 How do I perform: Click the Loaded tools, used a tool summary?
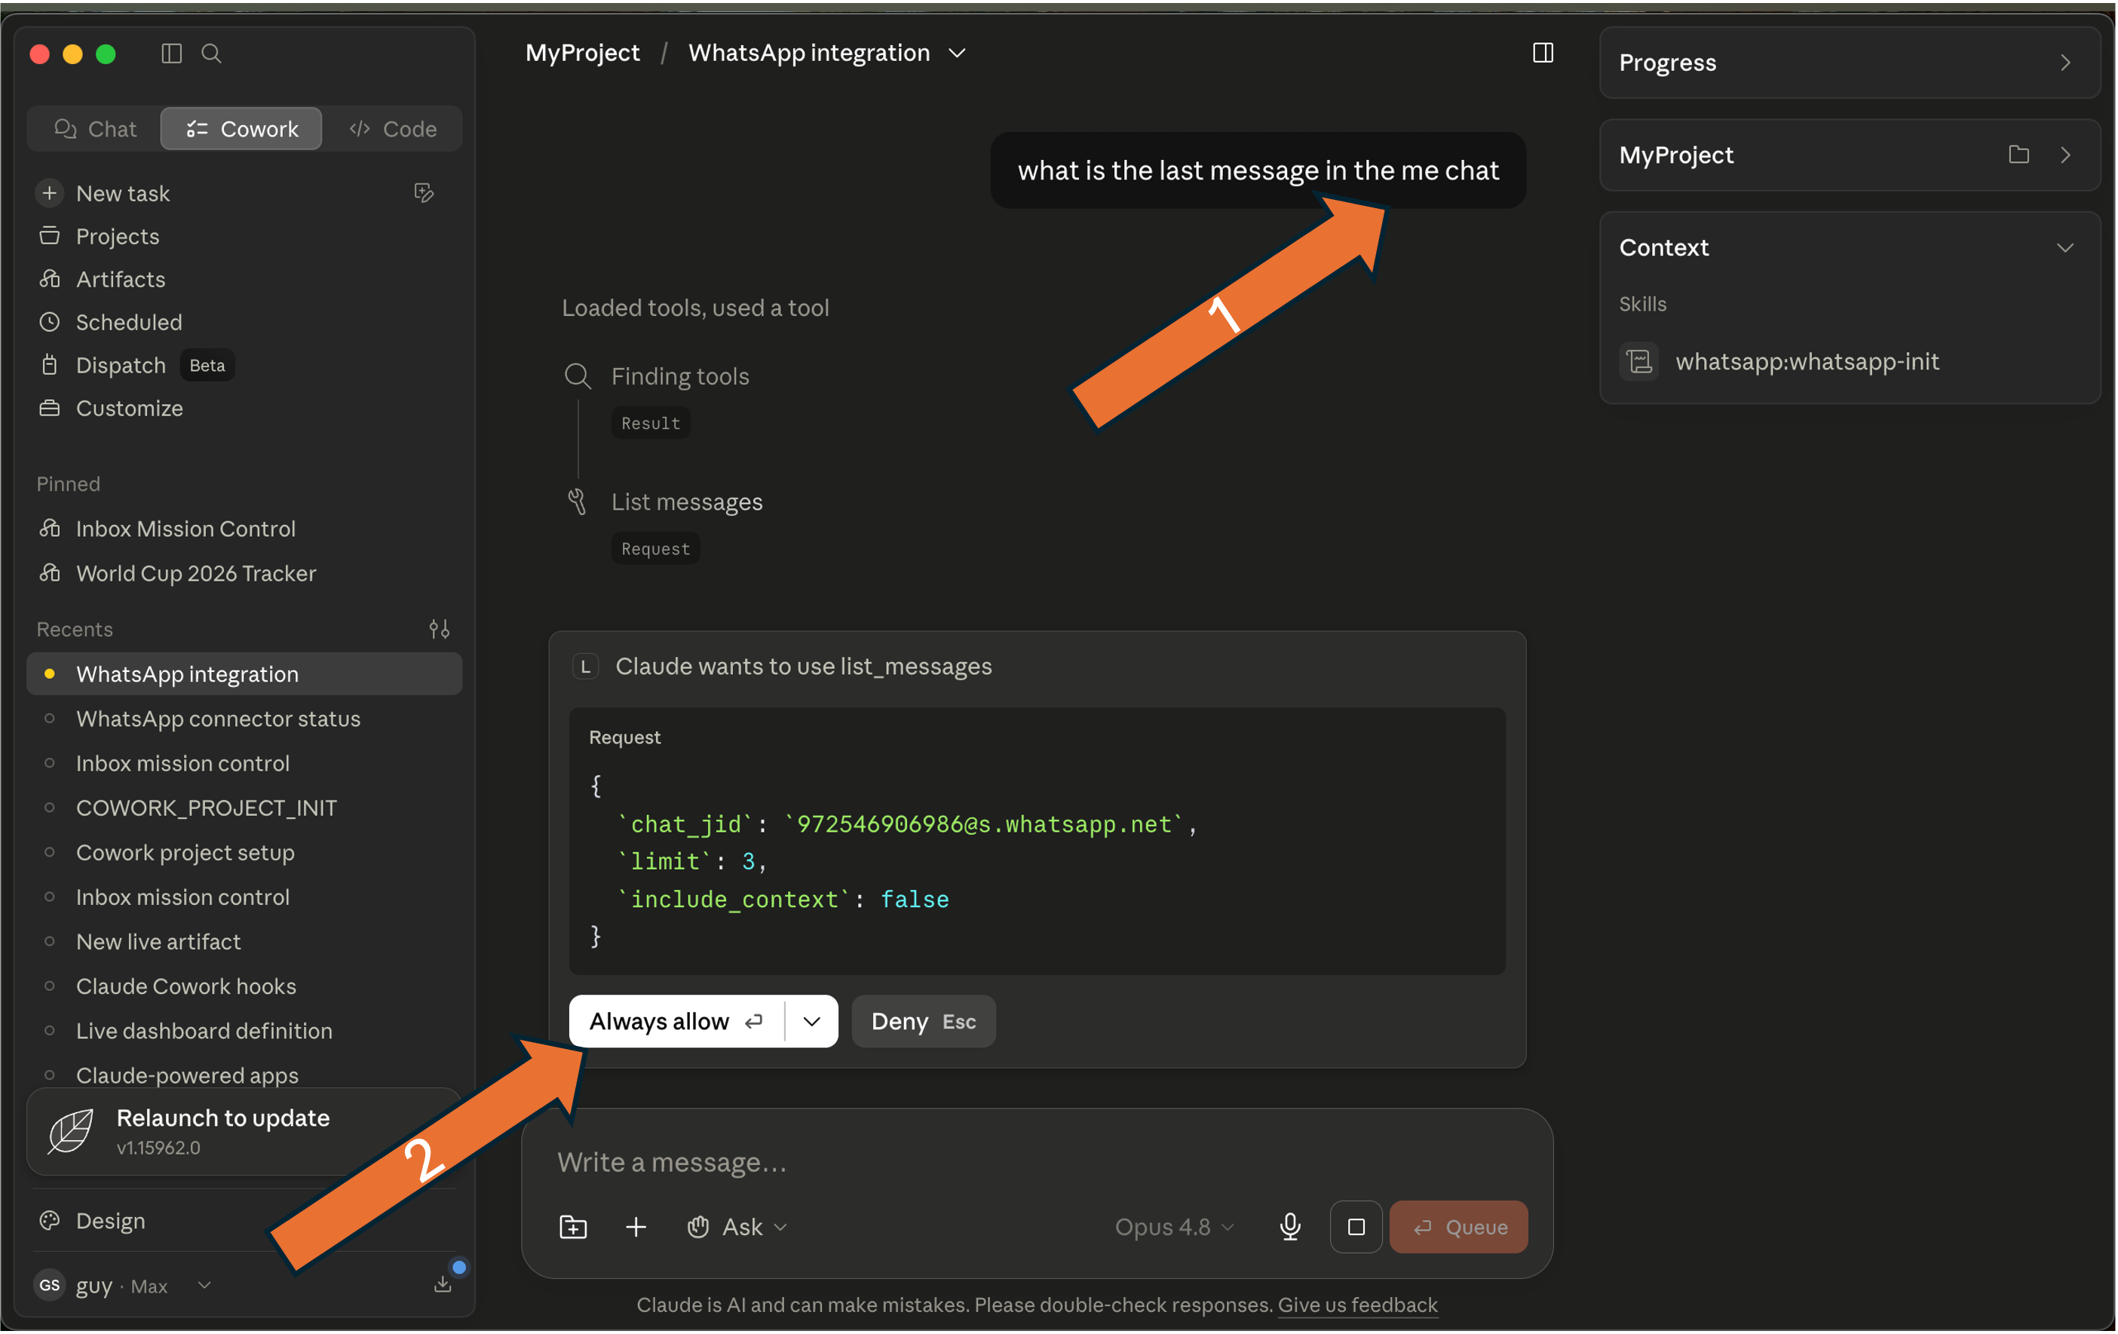(696, 308)
